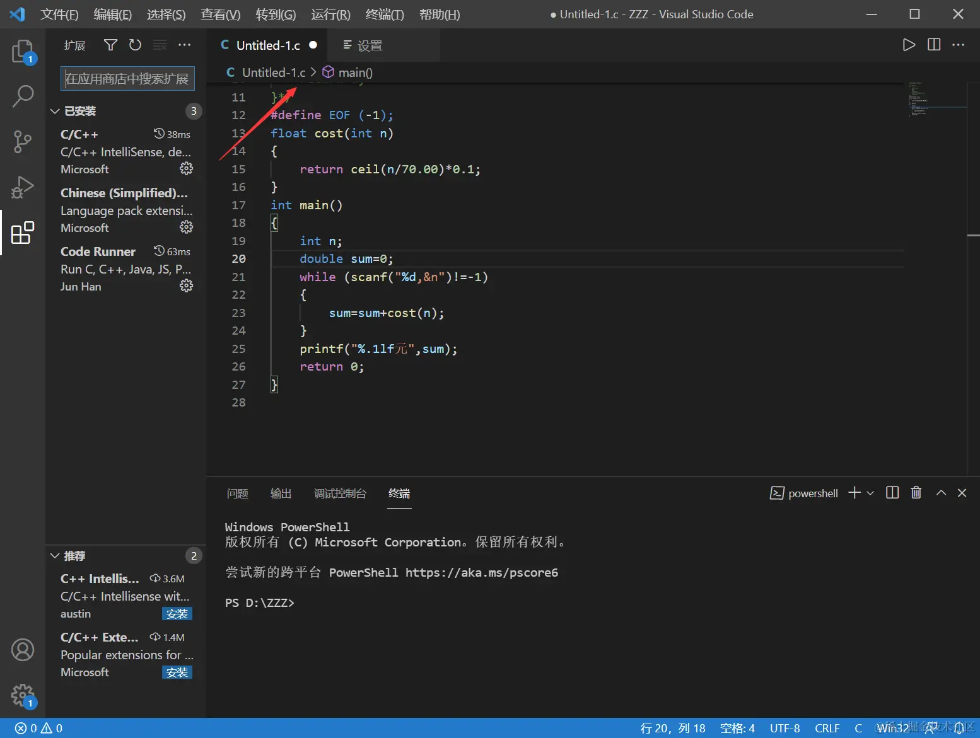
Task: Open the 编辑 menu
Action: (113, 14)
